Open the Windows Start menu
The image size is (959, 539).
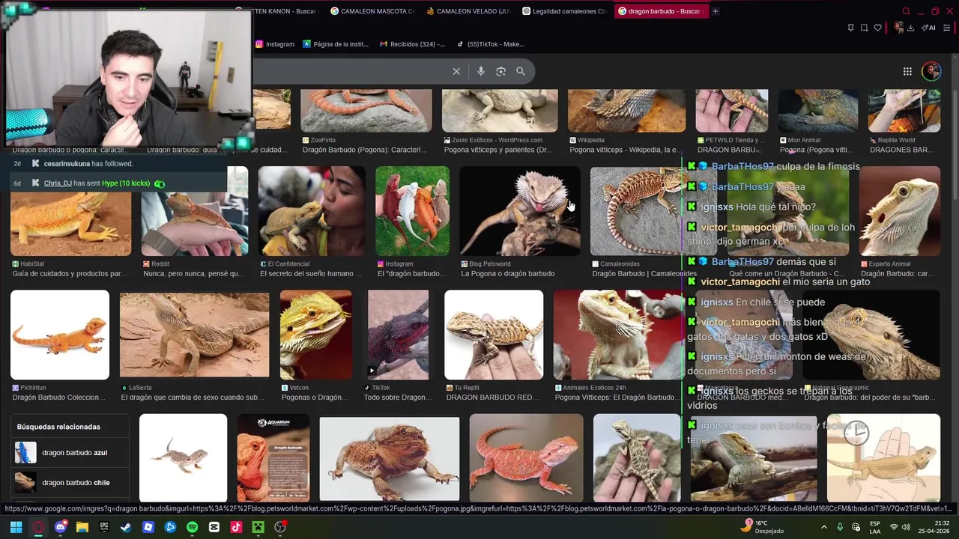16,527
